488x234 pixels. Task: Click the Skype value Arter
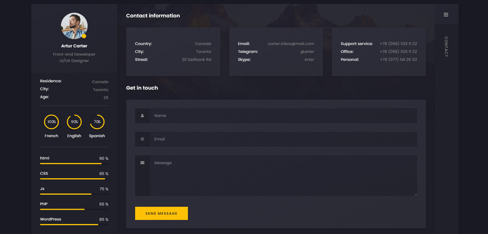[309, 60]
